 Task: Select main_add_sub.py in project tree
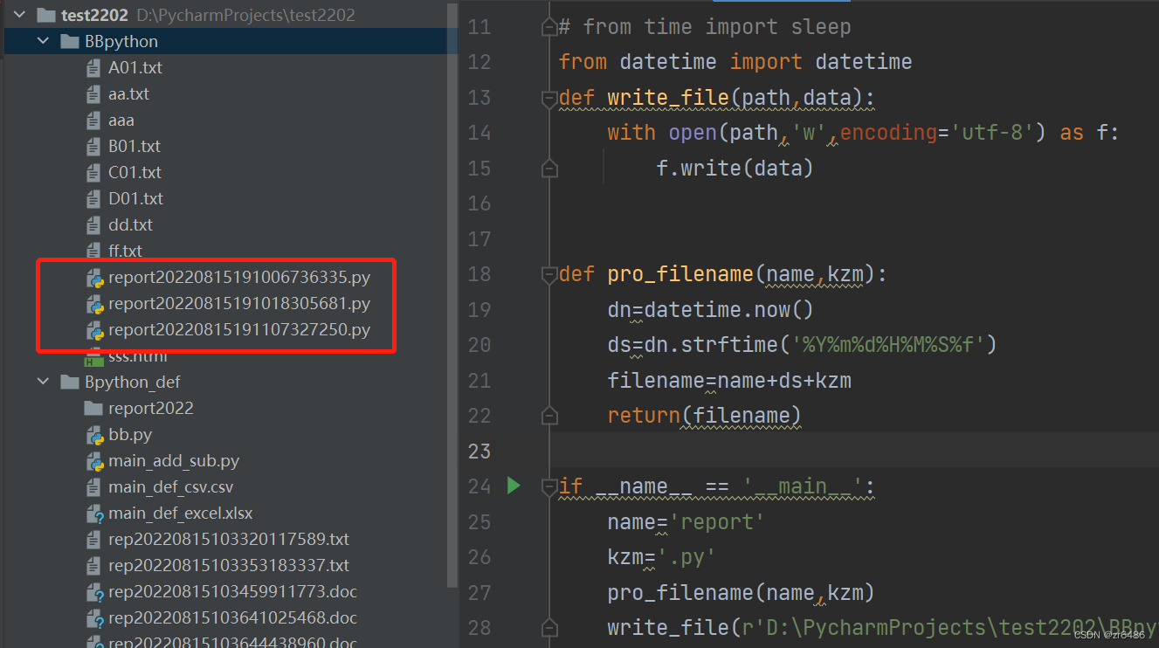[174, 460]
